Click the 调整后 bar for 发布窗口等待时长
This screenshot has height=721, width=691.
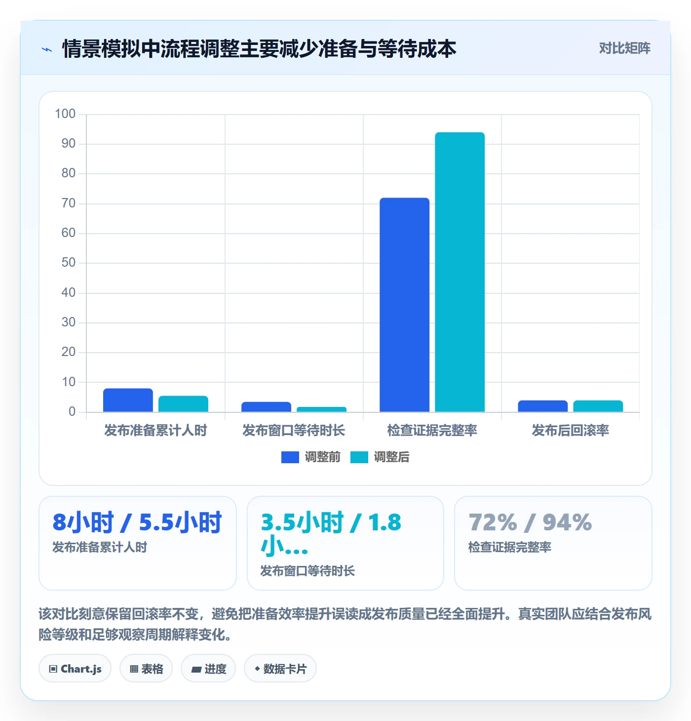coord(321,409)
